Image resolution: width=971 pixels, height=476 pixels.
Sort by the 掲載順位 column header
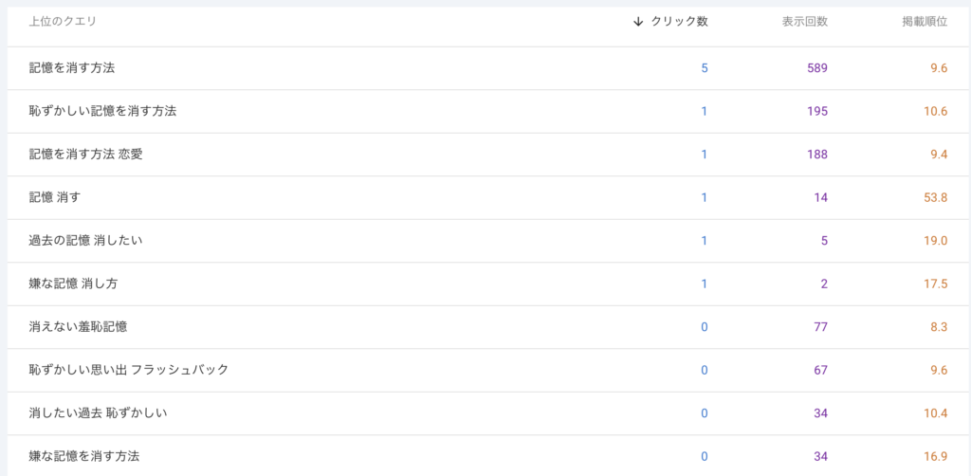click(x=925, y=22)
